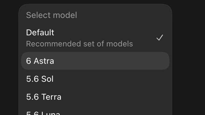
Task: Click the checkmark beside Default
Action: [x=160, y=37]
